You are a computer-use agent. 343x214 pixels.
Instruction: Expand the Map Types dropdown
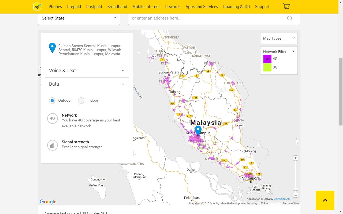point(279,38)
